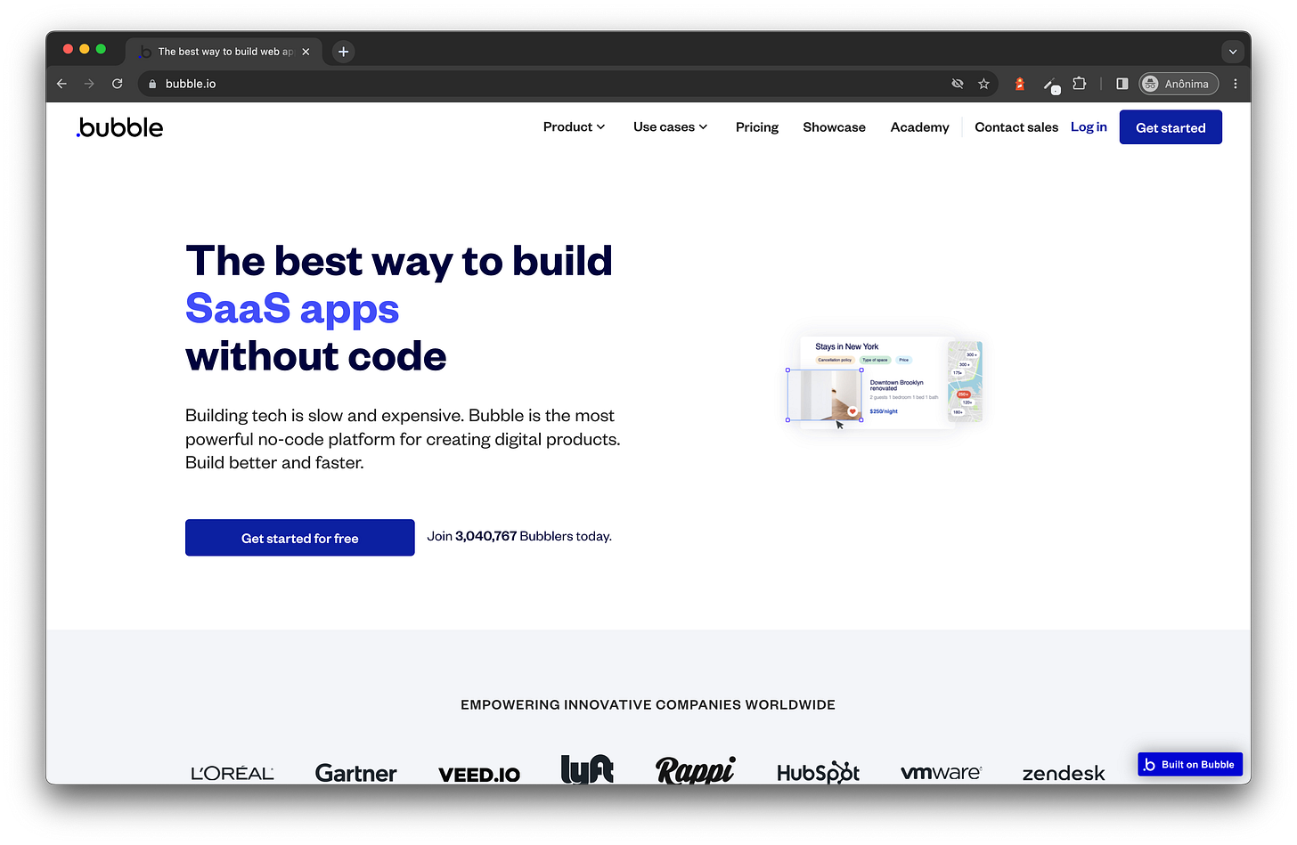Reload the bubble.io page
The height and width of the screenshot is (845, 1297).
pos(117,84)
